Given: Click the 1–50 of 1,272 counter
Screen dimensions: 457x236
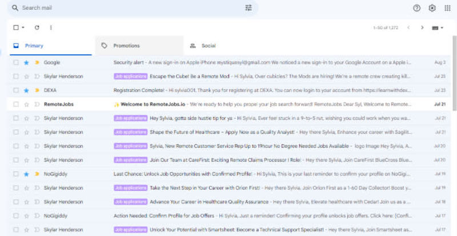Looking at the screenshot, I should click(385, 28).
